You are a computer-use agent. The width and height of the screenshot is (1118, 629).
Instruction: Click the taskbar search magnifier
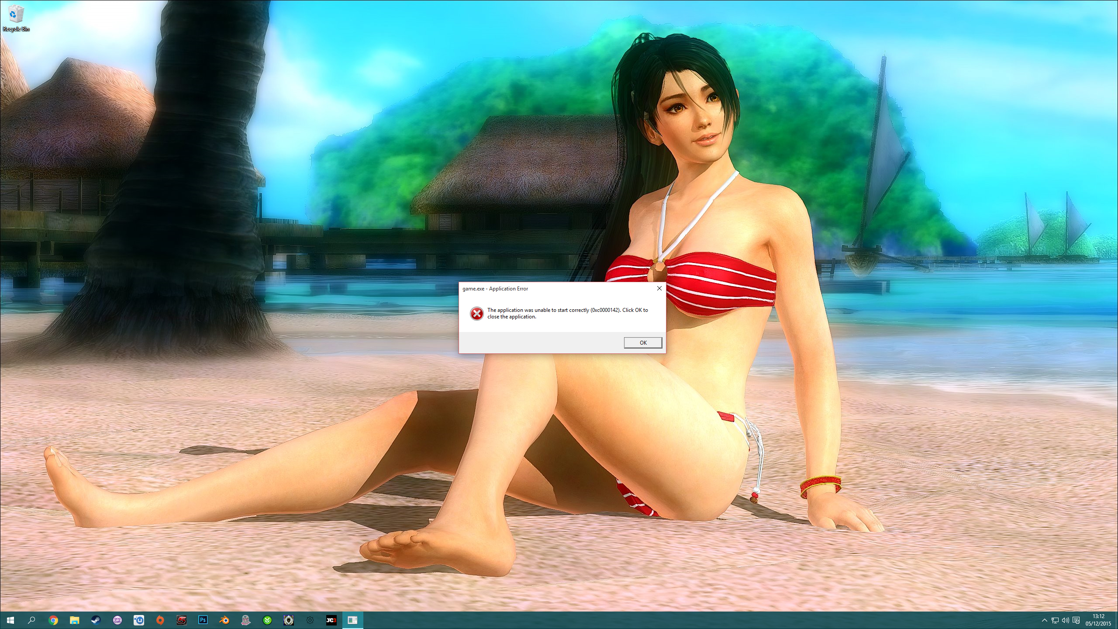31,620
